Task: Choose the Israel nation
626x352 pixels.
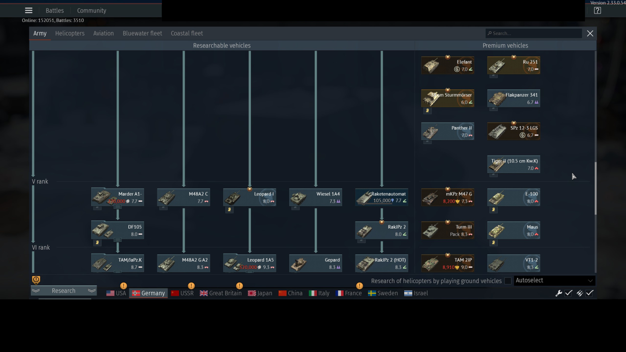Action: (416, 293)
